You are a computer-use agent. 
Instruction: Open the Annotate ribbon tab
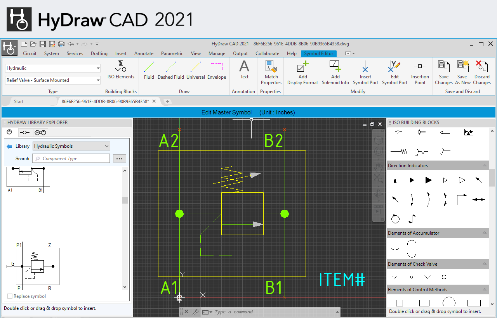coord(144,54)
